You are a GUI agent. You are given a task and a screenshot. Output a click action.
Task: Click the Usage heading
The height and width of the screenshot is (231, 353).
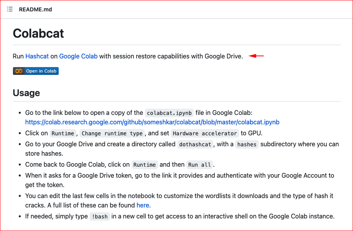pyautogui.click(x=26, y=93)
